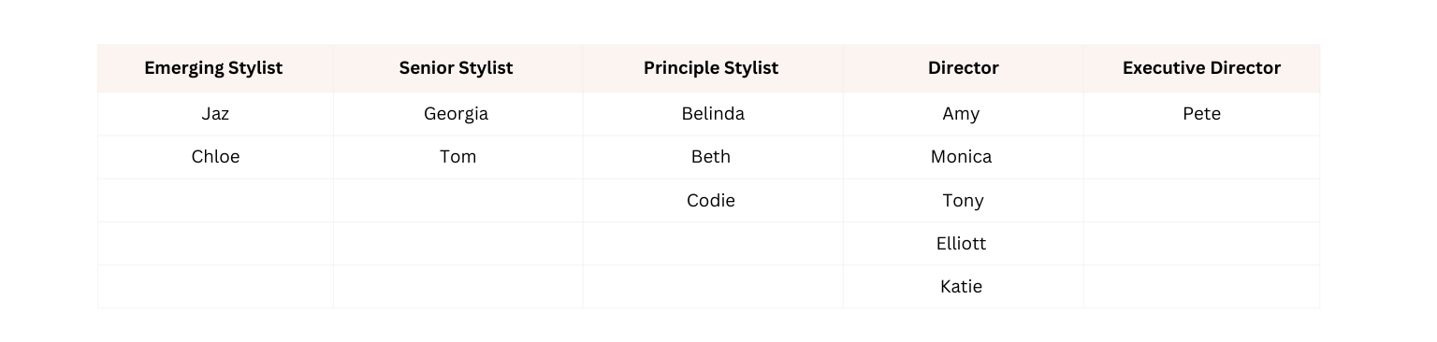The height and width of the screenshot is (342, 1437).
Task: Select the Senior Stylist header cell
Action: click(x=457, y=68)
